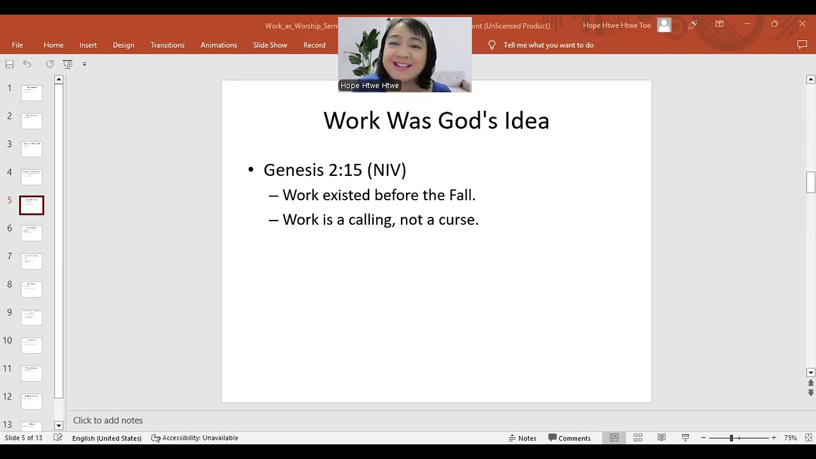Open the Design ribbon tab

[124, 45]
